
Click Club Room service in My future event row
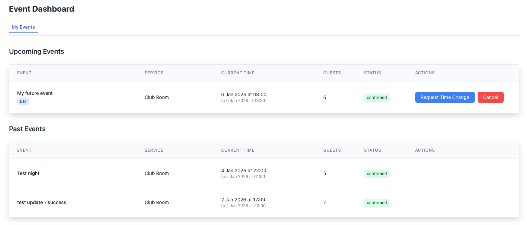point(157,97)
